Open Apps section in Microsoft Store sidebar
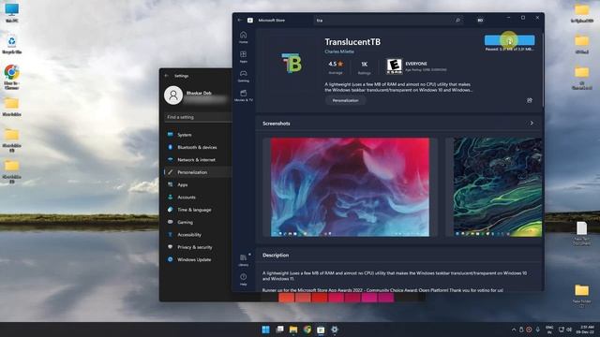Viewport: 600px width, 337px height. pyautogui.click(x=244, y=56)
